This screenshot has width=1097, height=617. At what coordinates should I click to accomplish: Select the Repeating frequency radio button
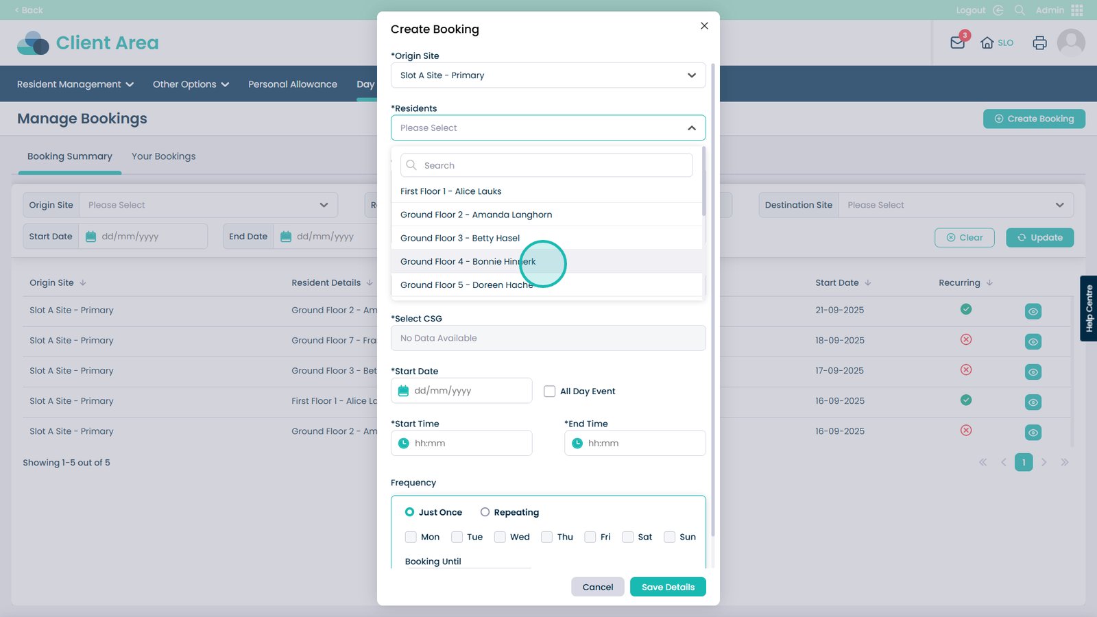[485, 512]
